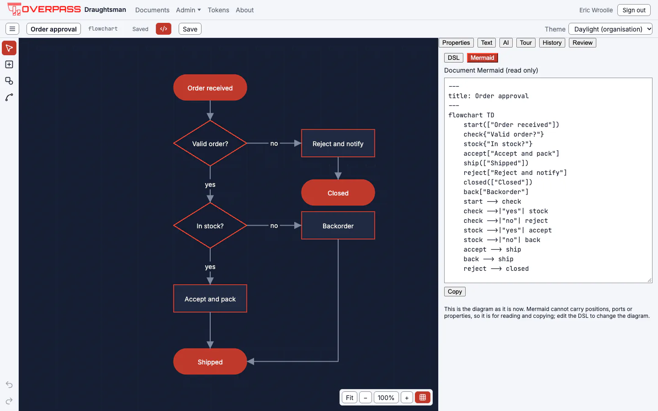Go to Tokens page

click(218, 10)
